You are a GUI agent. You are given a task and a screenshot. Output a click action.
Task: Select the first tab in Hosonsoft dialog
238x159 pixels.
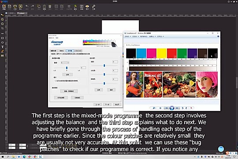pyautogui.click(x=53, y=51)
